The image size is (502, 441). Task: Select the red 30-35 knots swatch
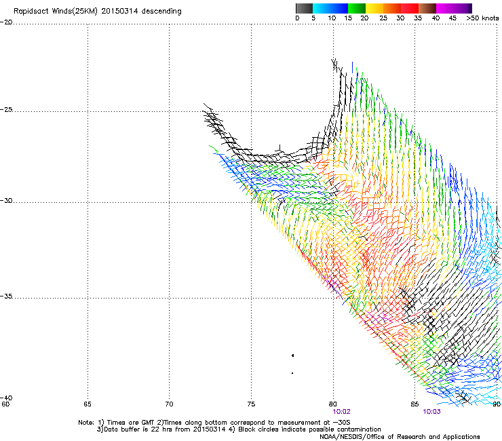410,8
